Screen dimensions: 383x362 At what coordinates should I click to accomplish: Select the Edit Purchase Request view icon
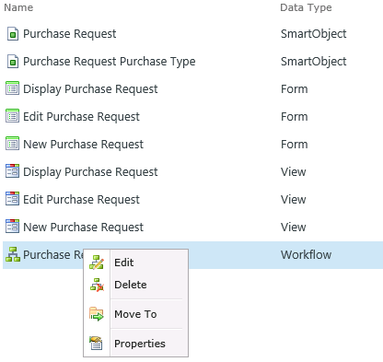(x=12, y=199)
